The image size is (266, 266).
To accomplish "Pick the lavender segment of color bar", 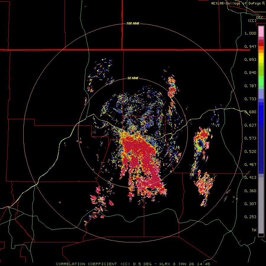I will point(261,94).
